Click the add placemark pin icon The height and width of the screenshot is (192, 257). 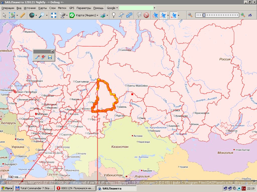[114, 15]
